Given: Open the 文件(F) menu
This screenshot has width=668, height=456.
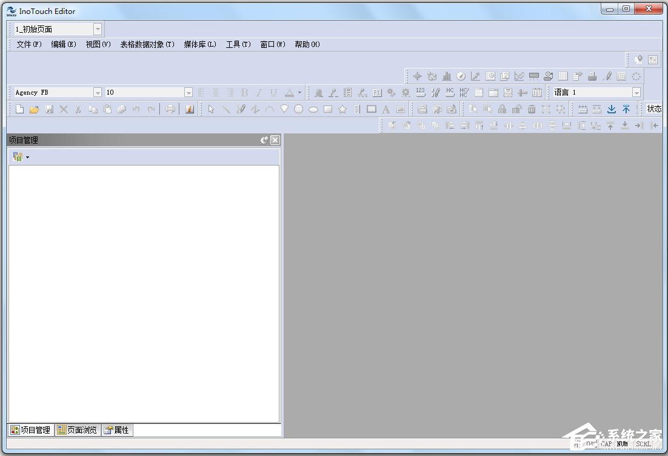Looking at the screenshot, I should point(29,44).
